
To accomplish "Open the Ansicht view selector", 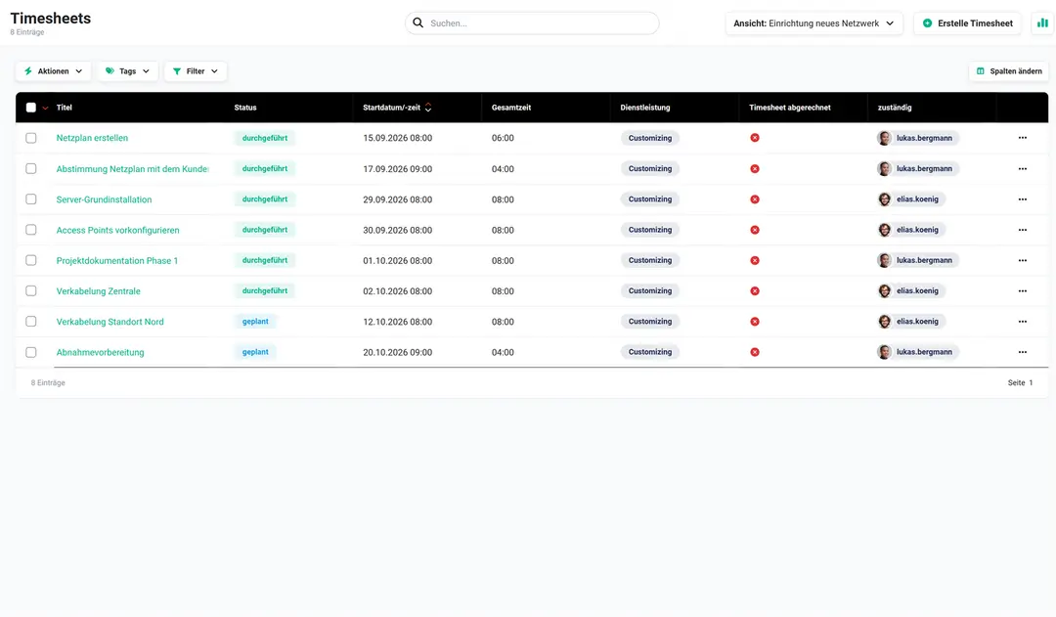I will tap(814, 22).
